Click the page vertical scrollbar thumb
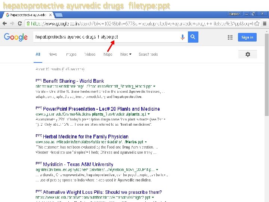The width and height of the screenshot is (269, 202). point(267,75)
